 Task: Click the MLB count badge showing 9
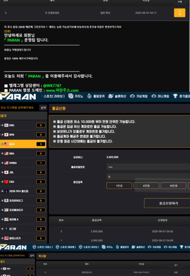41,144
